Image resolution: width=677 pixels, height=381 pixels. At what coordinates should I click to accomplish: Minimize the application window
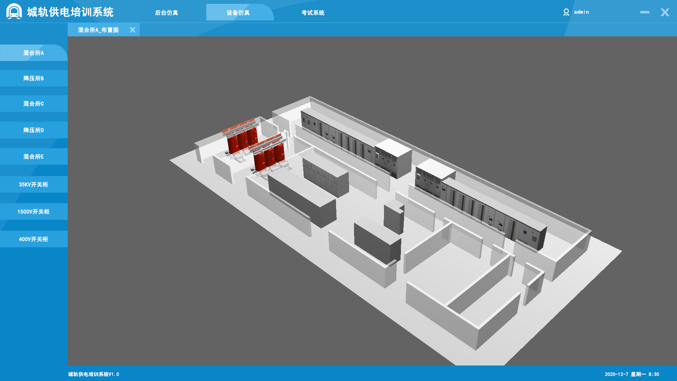point(645,12)
